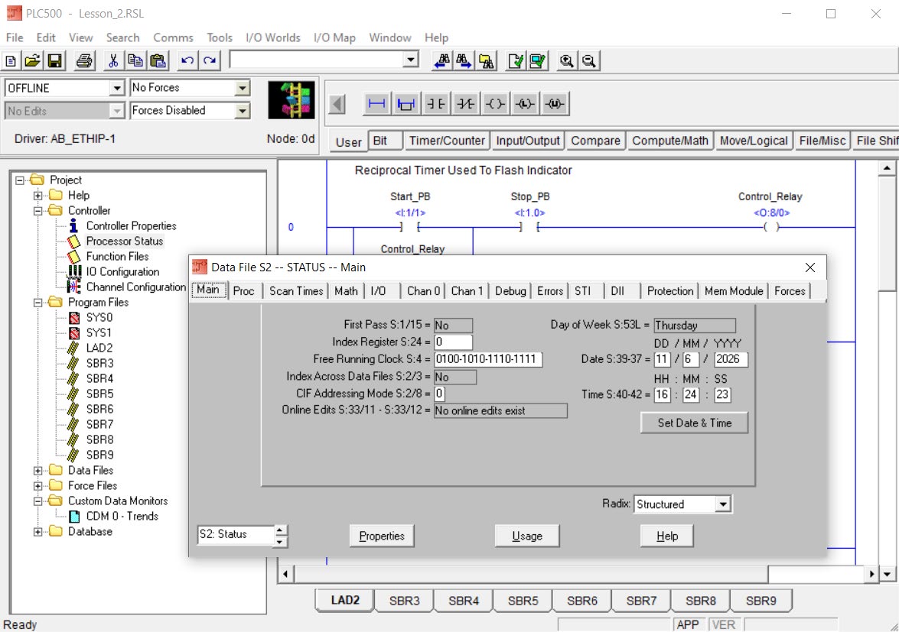
Task: Click the Paste clipboard icon
Action: click(x=158, y=60)
